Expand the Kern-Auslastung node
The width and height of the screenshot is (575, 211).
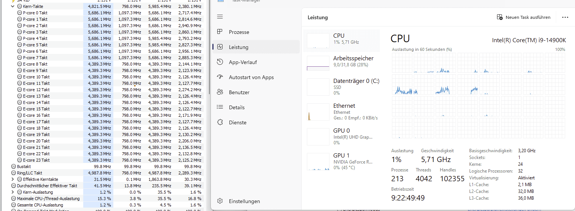[13, 192]
